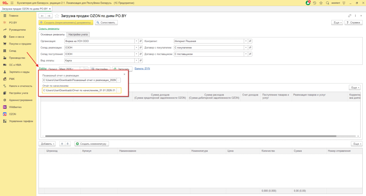366x196 pixels.
Task: Browse file for Отчёт по начислениям
Action: (x=119, y=90)
